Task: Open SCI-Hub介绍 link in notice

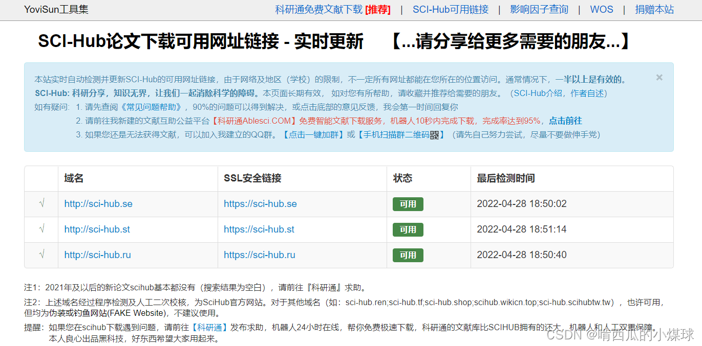Action: 537,94
